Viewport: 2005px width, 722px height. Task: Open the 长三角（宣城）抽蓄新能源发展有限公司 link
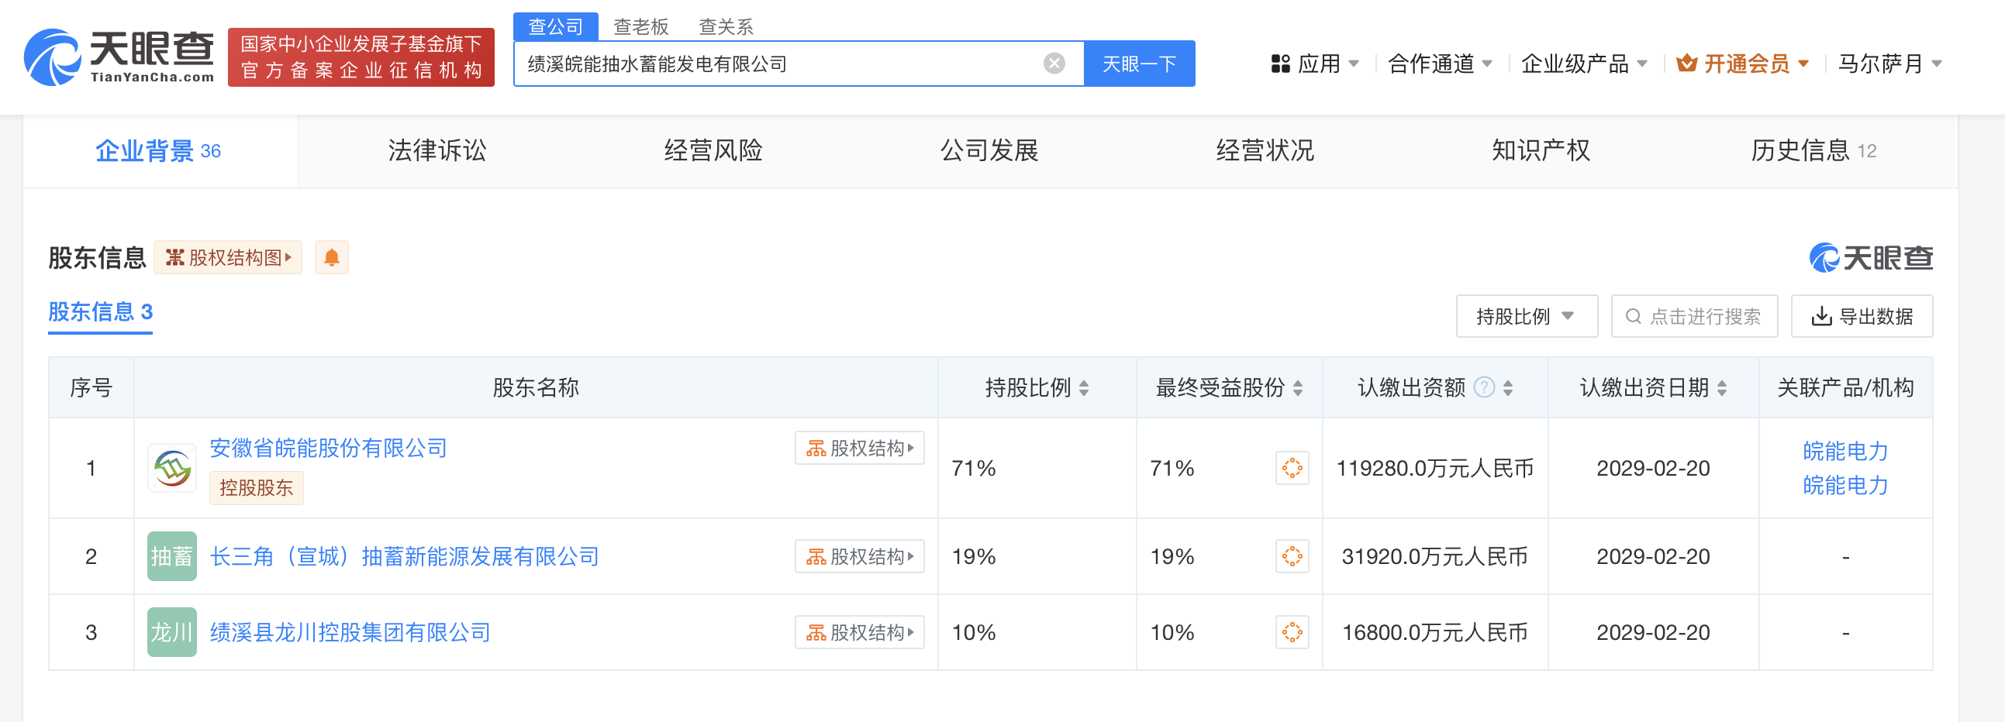[404, 557]
